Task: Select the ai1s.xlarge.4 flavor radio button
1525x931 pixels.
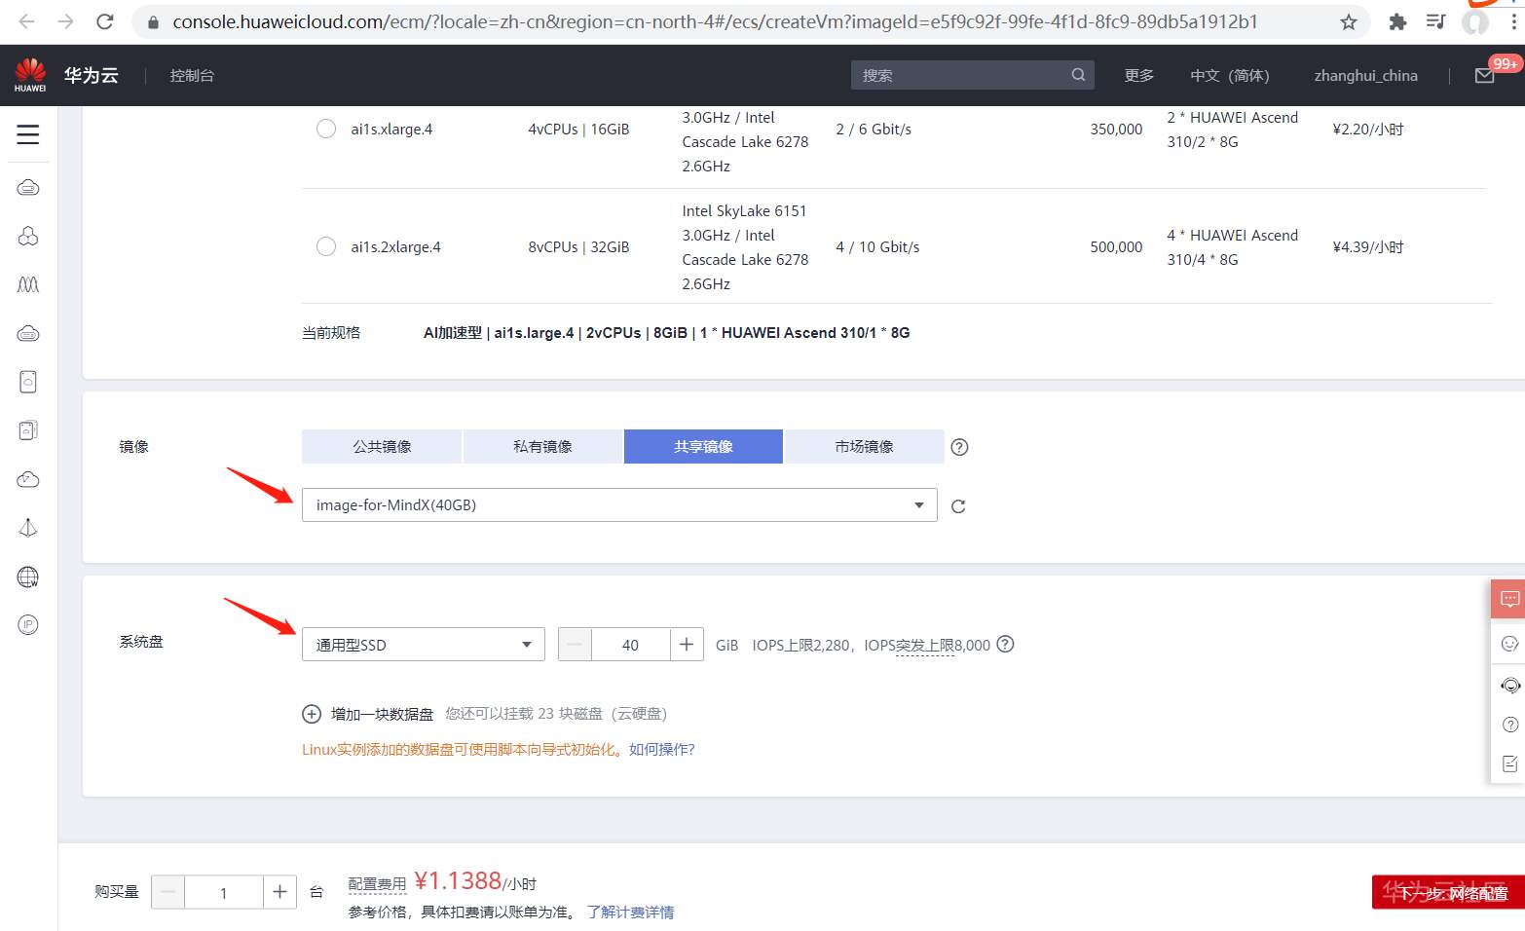Action: [x=326, y=129]
